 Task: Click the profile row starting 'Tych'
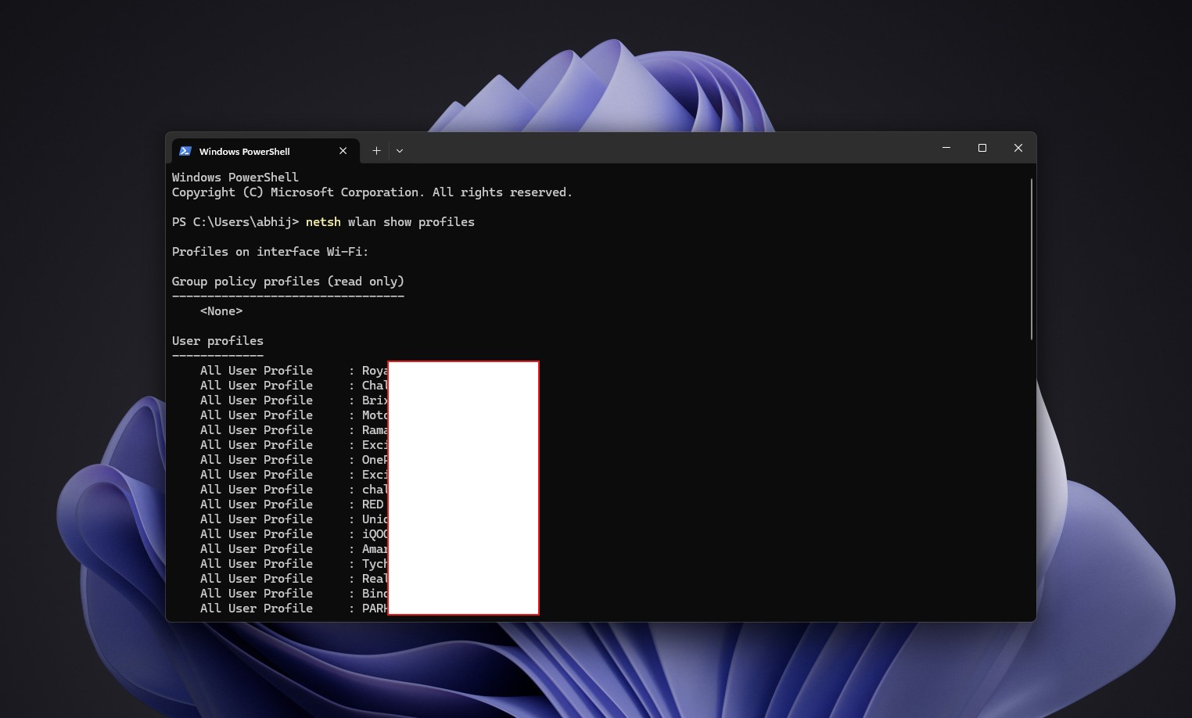pos(293,564)
